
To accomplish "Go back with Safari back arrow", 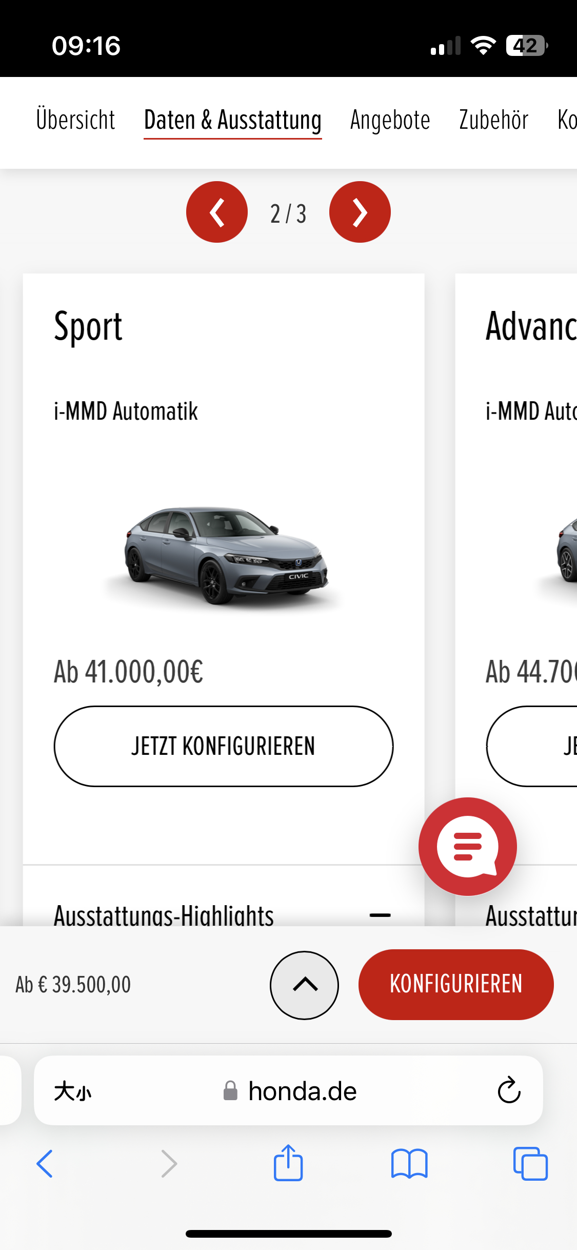I will (x=45, y=1163).
